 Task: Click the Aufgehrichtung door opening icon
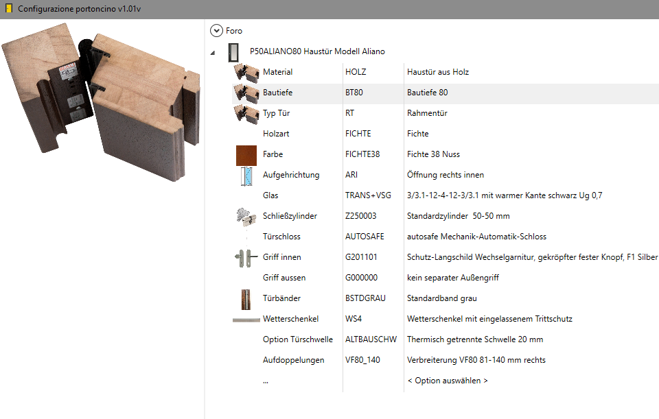(x=246, y=175)
